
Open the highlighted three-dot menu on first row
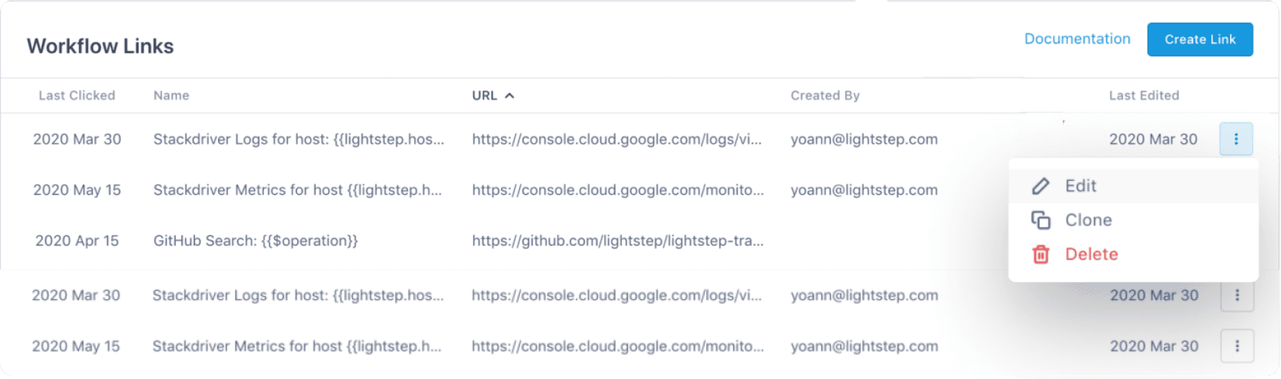(x=1236, y=139)
